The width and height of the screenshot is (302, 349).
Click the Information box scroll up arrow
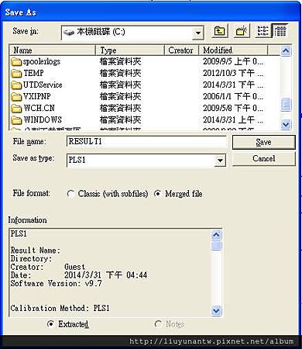pyautogui.click(x=216, y=235)
